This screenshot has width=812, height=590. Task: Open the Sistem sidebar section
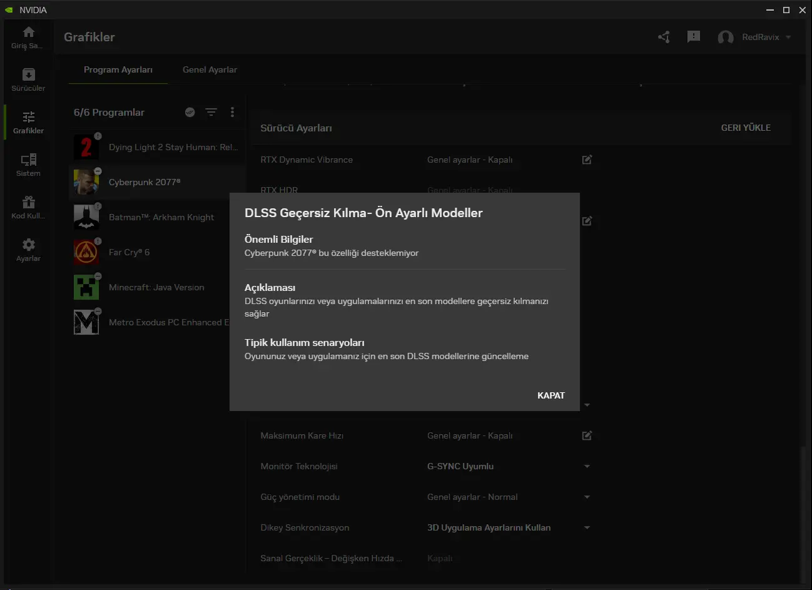coord(28,165)
